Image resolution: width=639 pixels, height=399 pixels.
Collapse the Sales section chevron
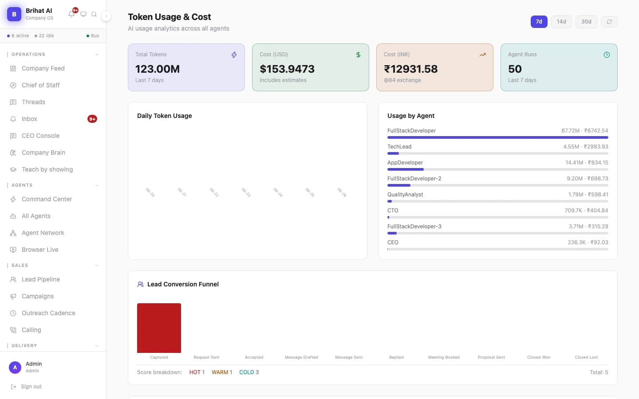pos(96,266)
